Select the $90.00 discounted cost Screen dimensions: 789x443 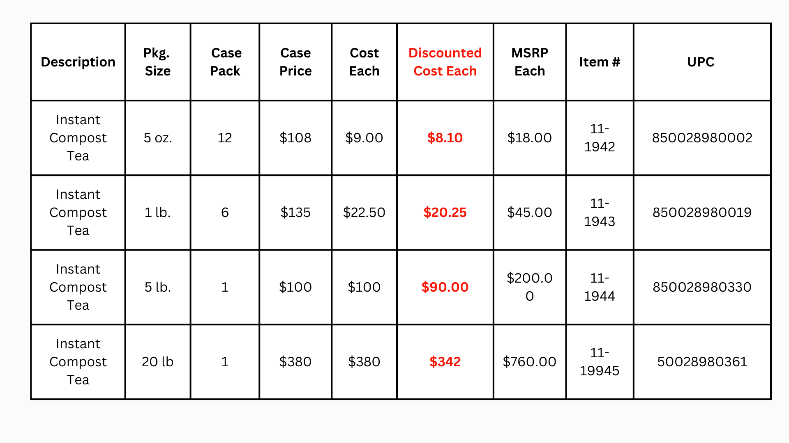click(x=445, y=287)
